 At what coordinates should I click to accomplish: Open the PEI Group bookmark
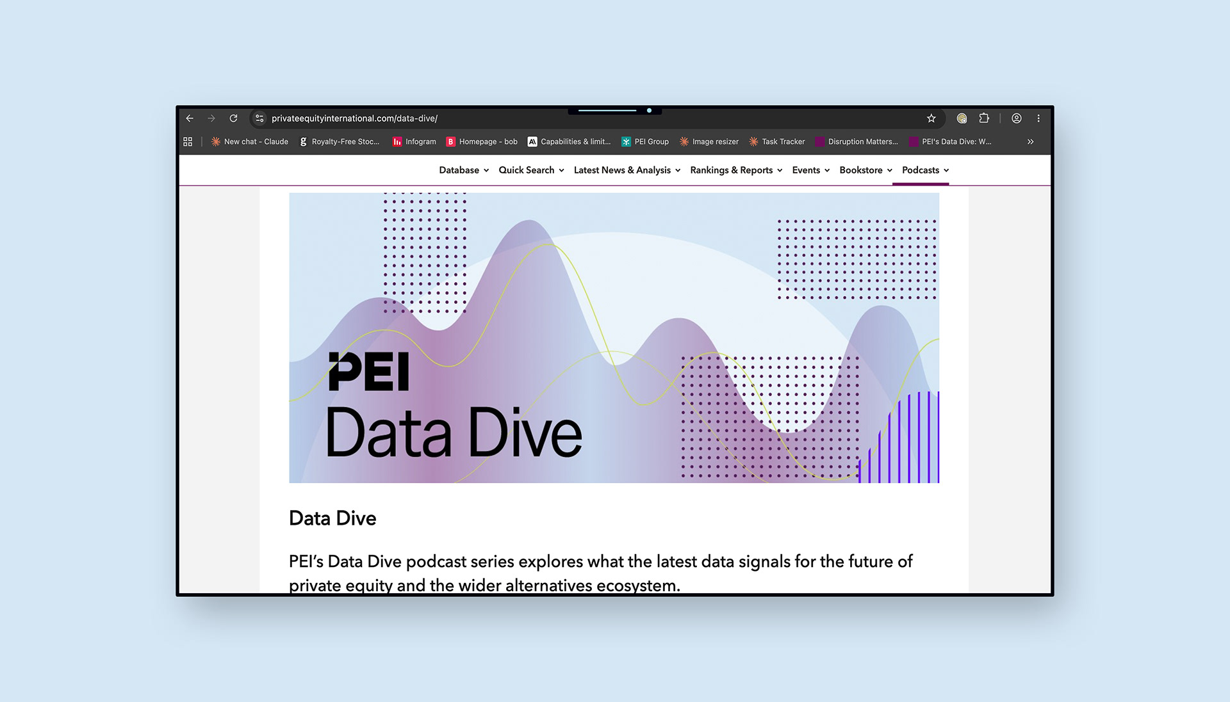point(645,141)
